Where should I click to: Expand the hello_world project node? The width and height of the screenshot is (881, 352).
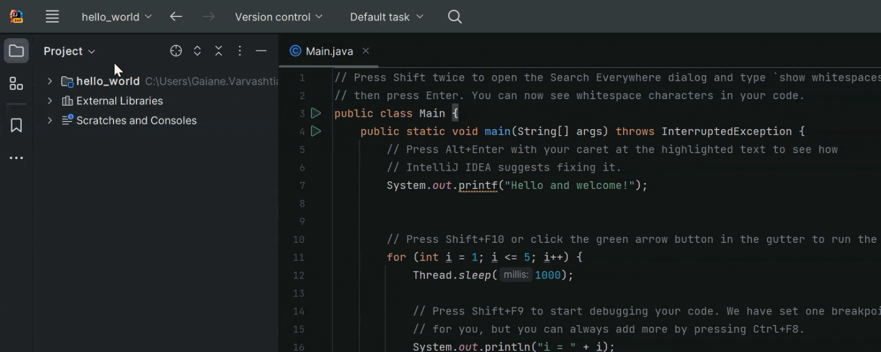(x=49, y=81)
